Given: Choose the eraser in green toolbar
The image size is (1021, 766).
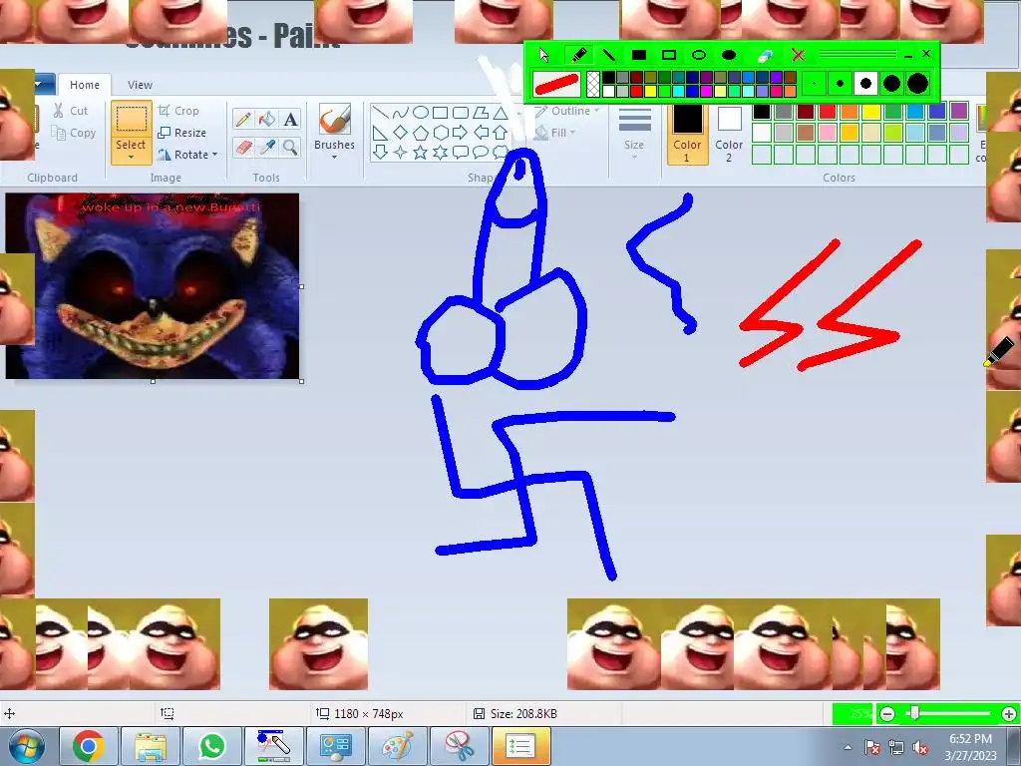Looking at the screenshot, I should [x=765, y=56].
